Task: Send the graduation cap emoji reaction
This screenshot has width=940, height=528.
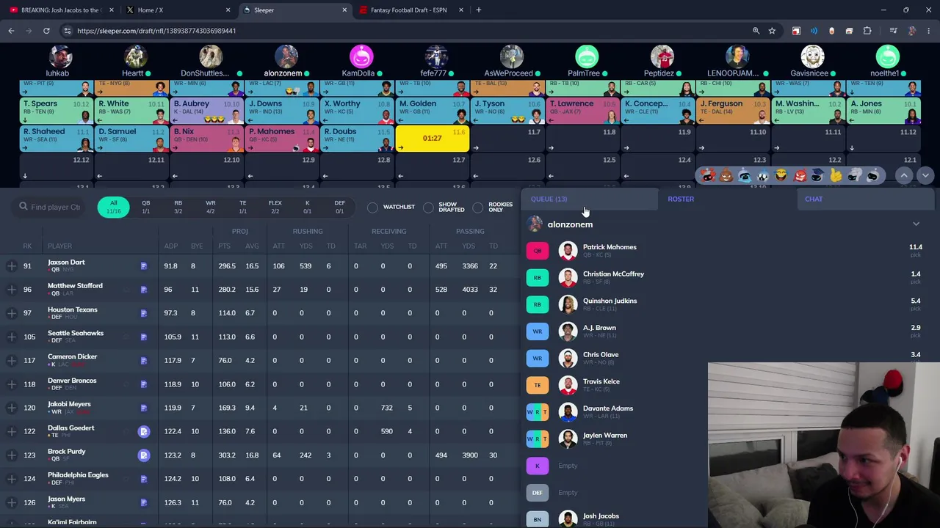Action: [817, 175]
